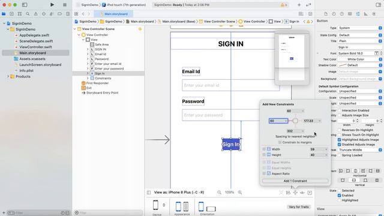Viewport: 384px width, 216px height.
Task: Open the Source Control navigator
Action: point(11,14)
